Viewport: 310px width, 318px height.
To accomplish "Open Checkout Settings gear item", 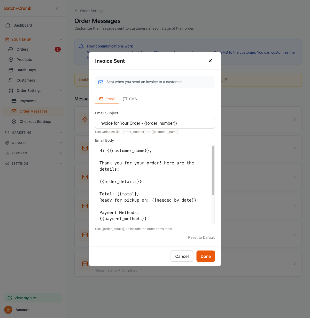I will [x=35, y=122].
